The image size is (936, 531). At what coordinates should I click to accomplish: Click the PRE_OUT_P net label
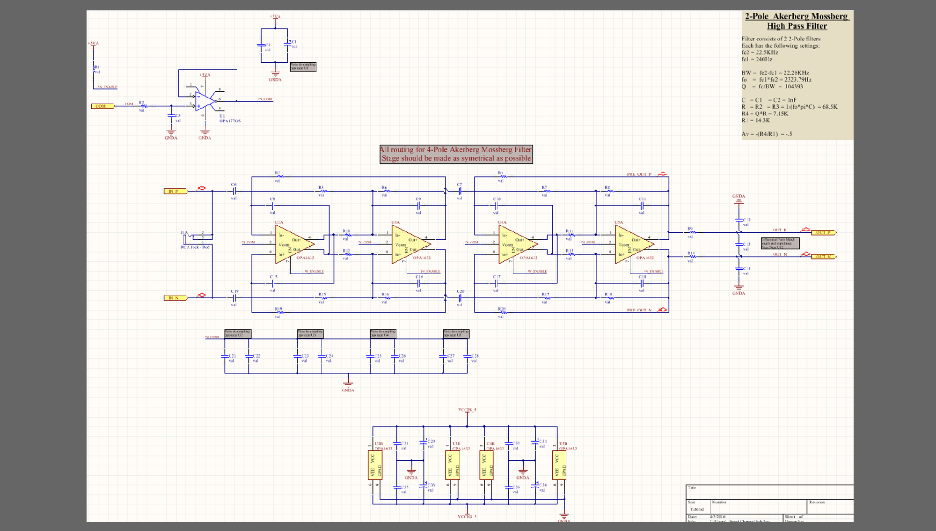(639, 174)
